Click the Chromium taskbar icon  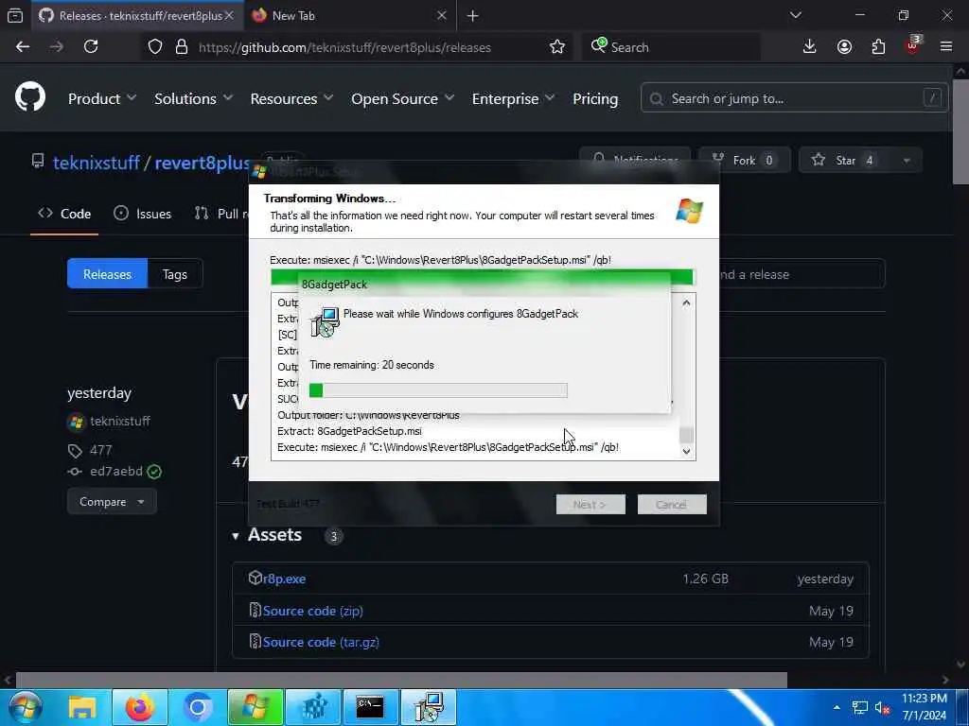(198, 707)
